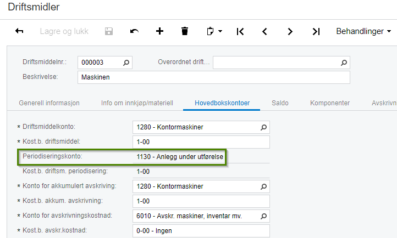Click the back arrow icon in toolbar
Screen dimensions: 397x238
click(x=19, y=31)
